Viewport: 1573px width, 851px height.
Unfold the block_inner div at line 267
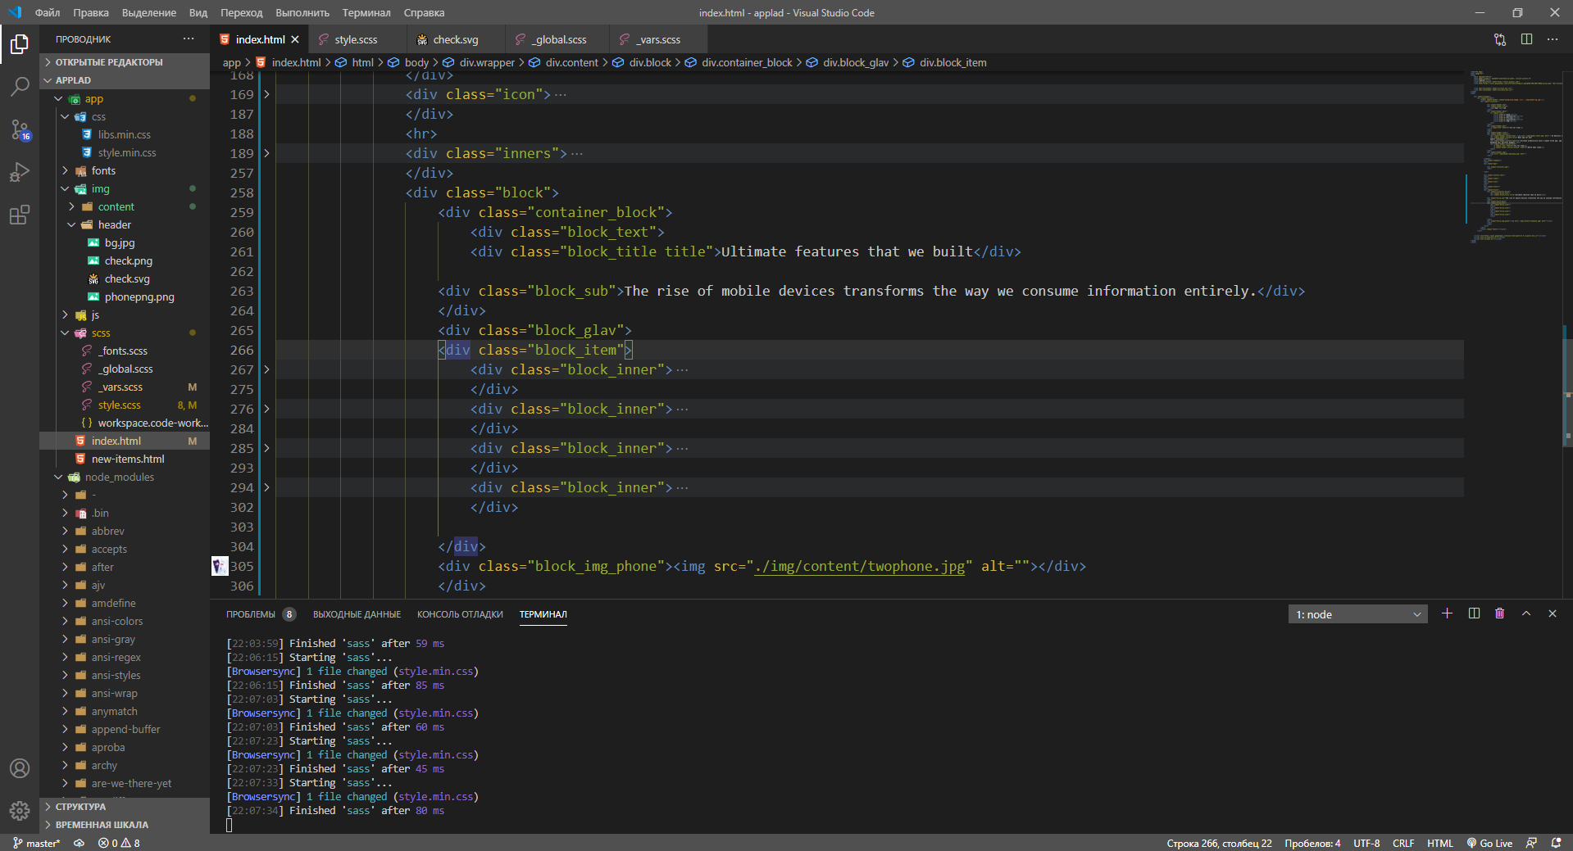point(266,369)
